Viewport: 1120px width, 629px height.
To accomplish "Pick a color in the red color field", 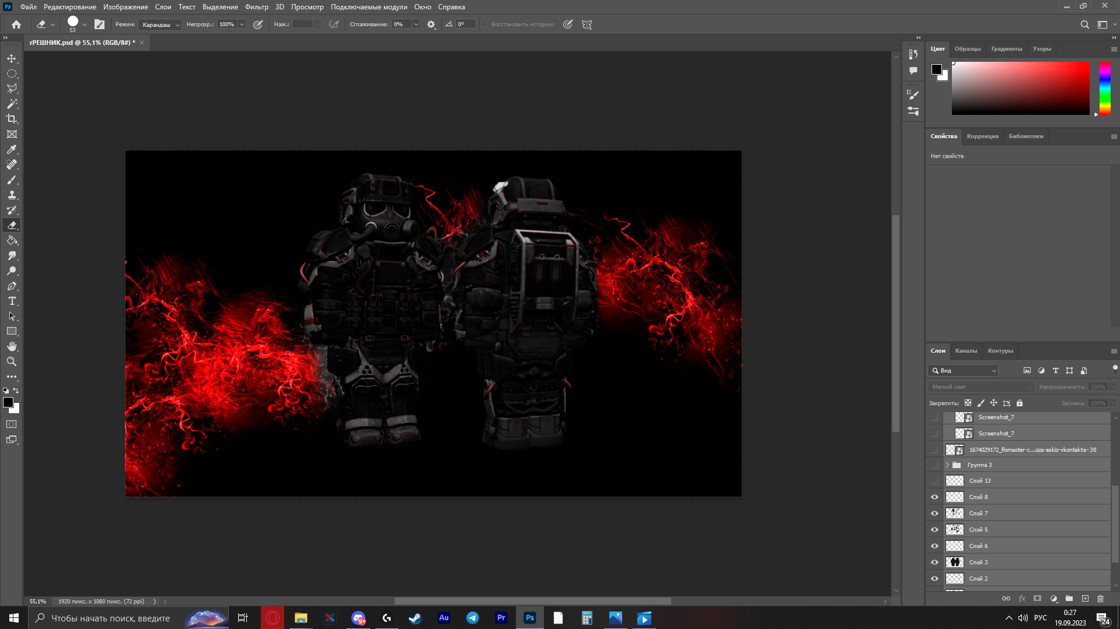I will 1020,88.
